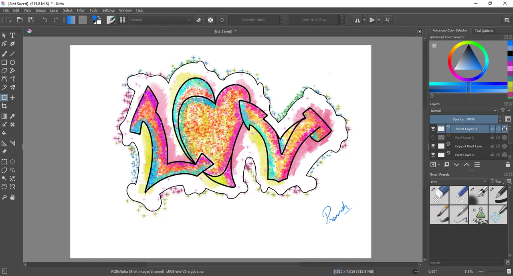Open the Filter menu
Screen dimensions: 513x276
coord(81,10)
